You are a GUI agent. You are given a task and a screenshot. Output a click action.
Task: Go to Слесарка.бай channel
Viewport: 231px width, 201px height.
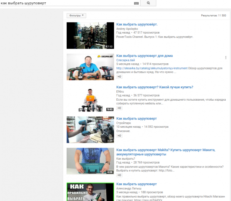coord(126,60)
